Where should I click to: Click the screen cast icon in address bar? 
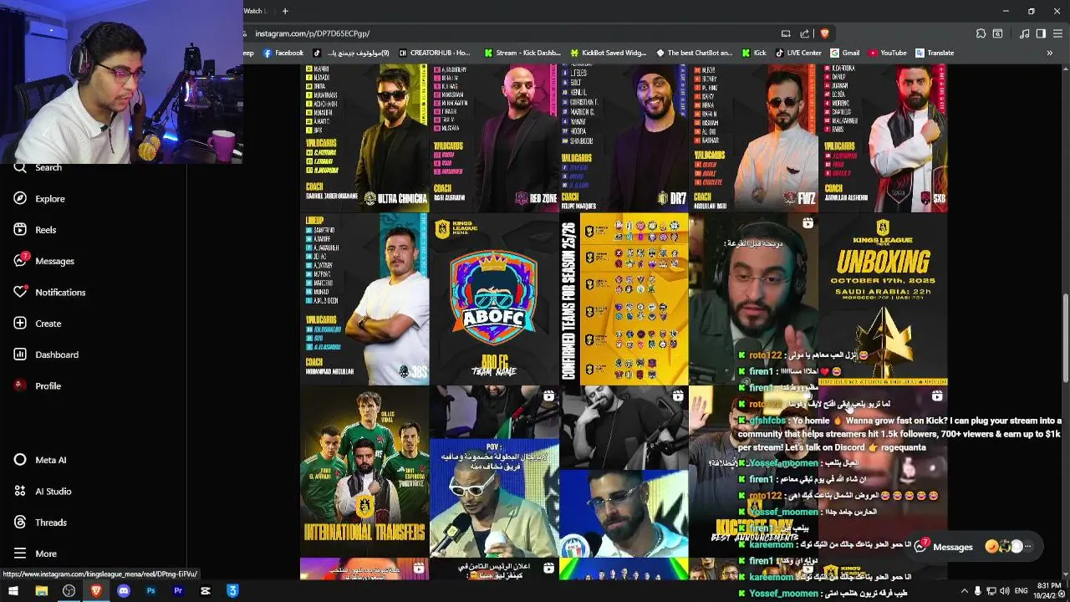(786, 33)
